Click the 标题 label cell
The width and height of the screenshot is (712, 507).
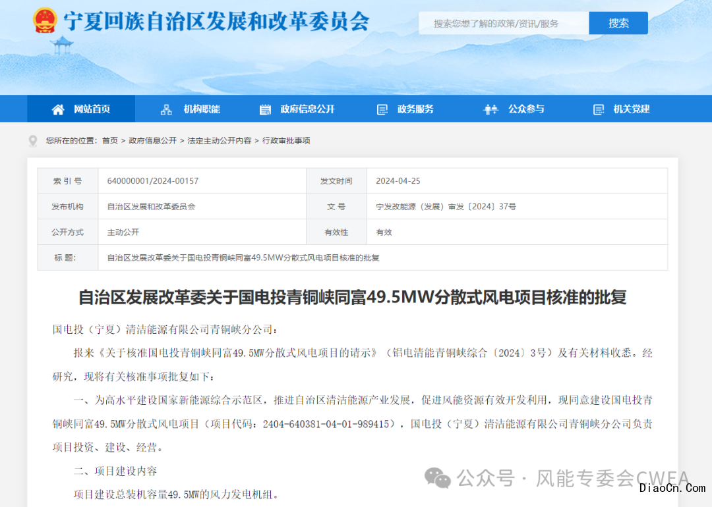click(x=68, y=257)
